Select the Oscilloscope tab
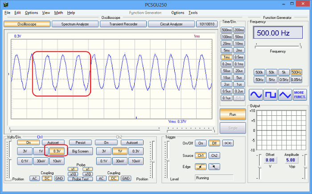312x194 pixels. pos(27,24)
